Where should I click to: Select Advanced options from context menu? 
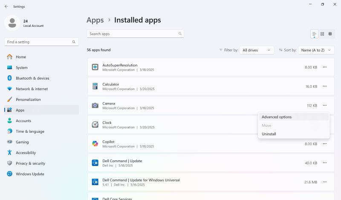pyautogui.click(x=277, y=117)
